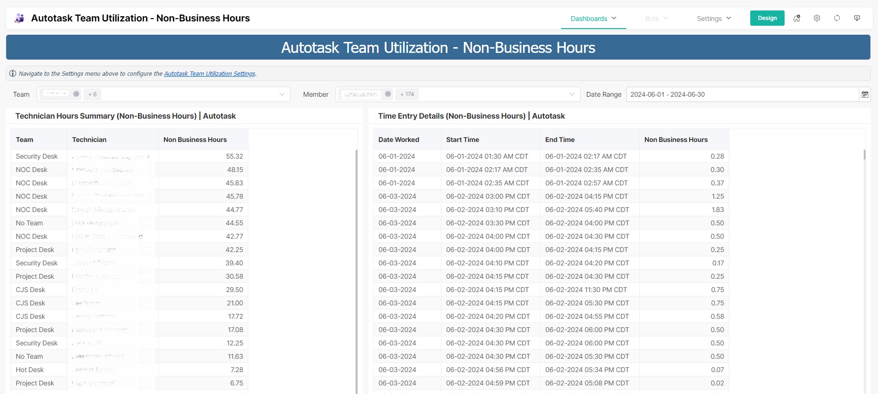
Task: Select the 39.40 Security Desk hours value
Action: (203, 263)
